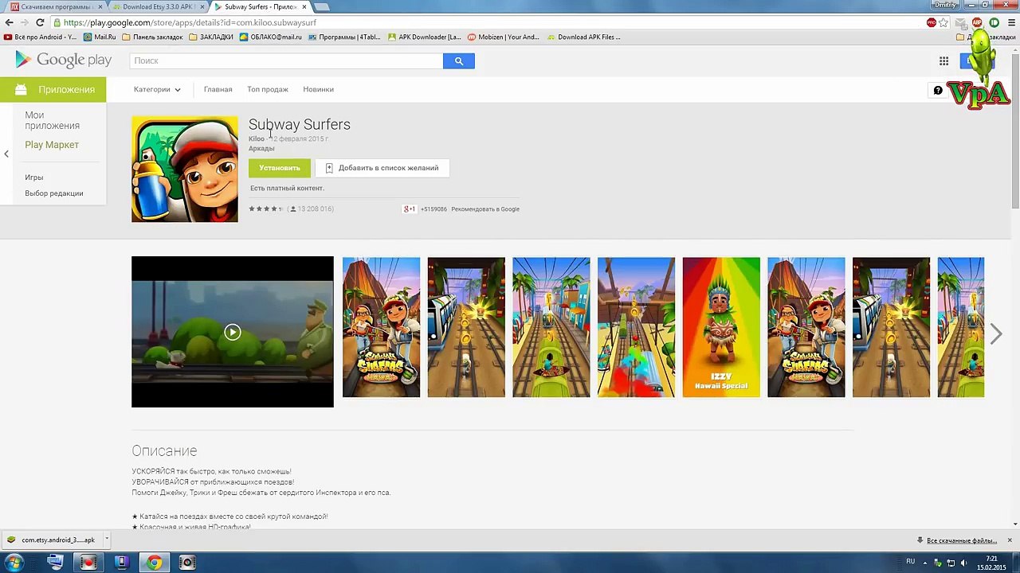Viewport: 1020px width, 573px height.
Task: Open the red screen recorder taskbar icon
Action: [88, 563]
